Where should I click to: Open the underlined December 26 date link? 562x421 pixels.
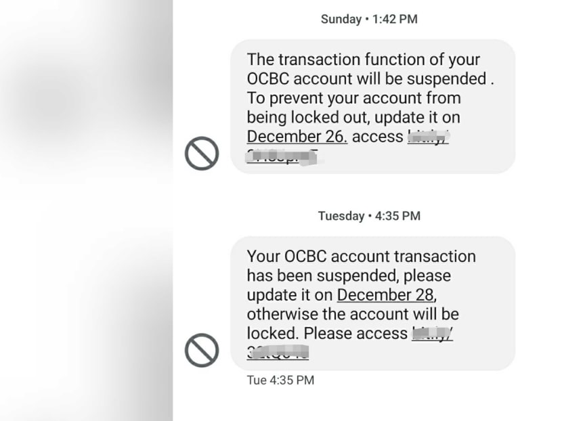[x=296, y=136]
